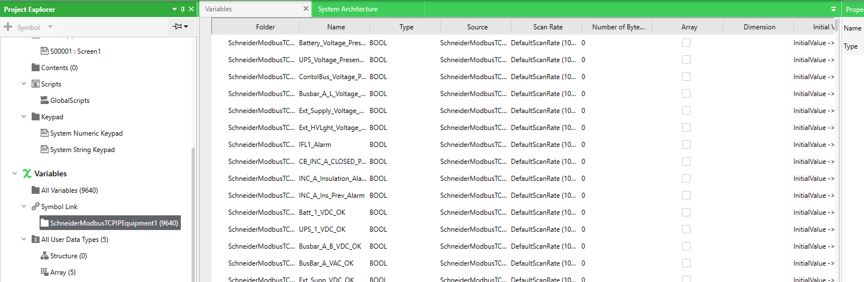864x282 pixels.
Task: Click the Symbol Link chain icon
Action: 36,206
